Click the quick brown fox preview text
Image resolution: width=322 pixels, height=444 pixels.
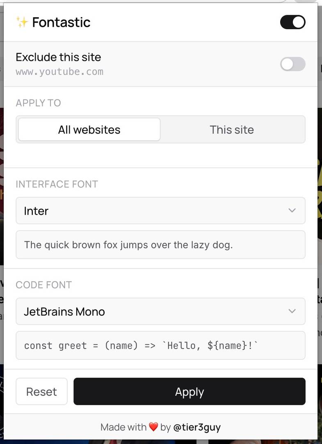(128, 245)
